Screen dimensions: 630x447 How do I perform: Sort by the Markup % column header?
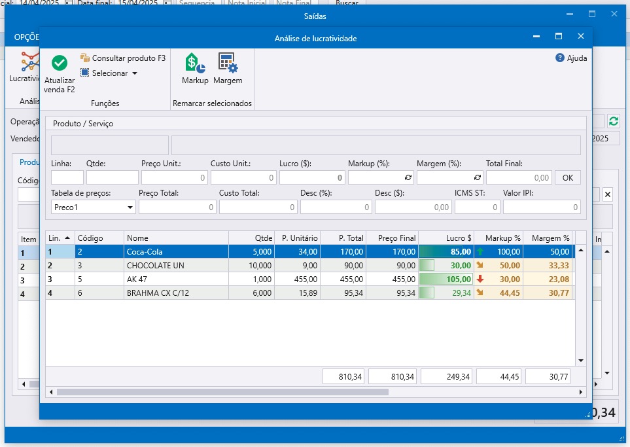pos(499,238)
